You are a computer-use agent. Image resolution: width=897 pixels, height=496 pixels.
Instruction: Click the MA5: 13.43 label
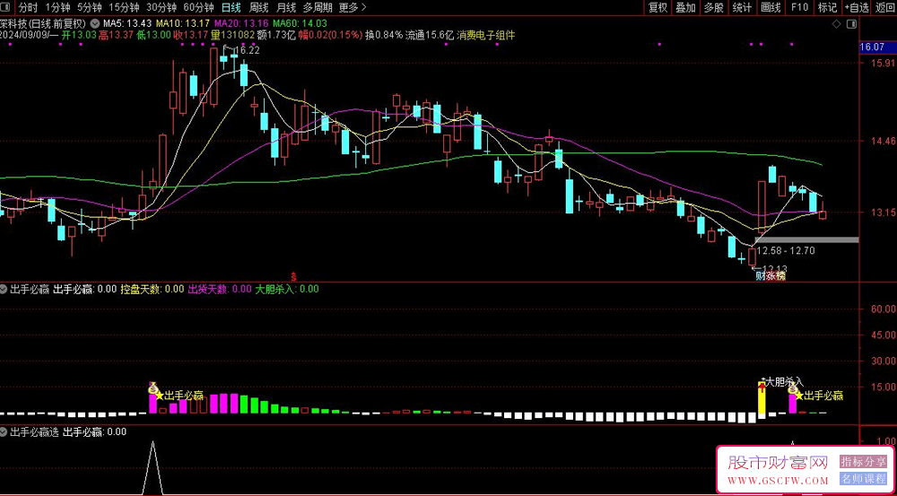pos(127,24)
